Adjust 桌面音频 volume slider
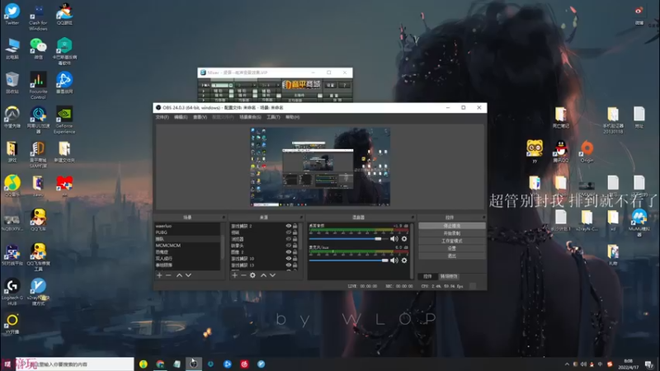Image resolution: width=660 pixels, height=371 pixels. tap(348, 239)
